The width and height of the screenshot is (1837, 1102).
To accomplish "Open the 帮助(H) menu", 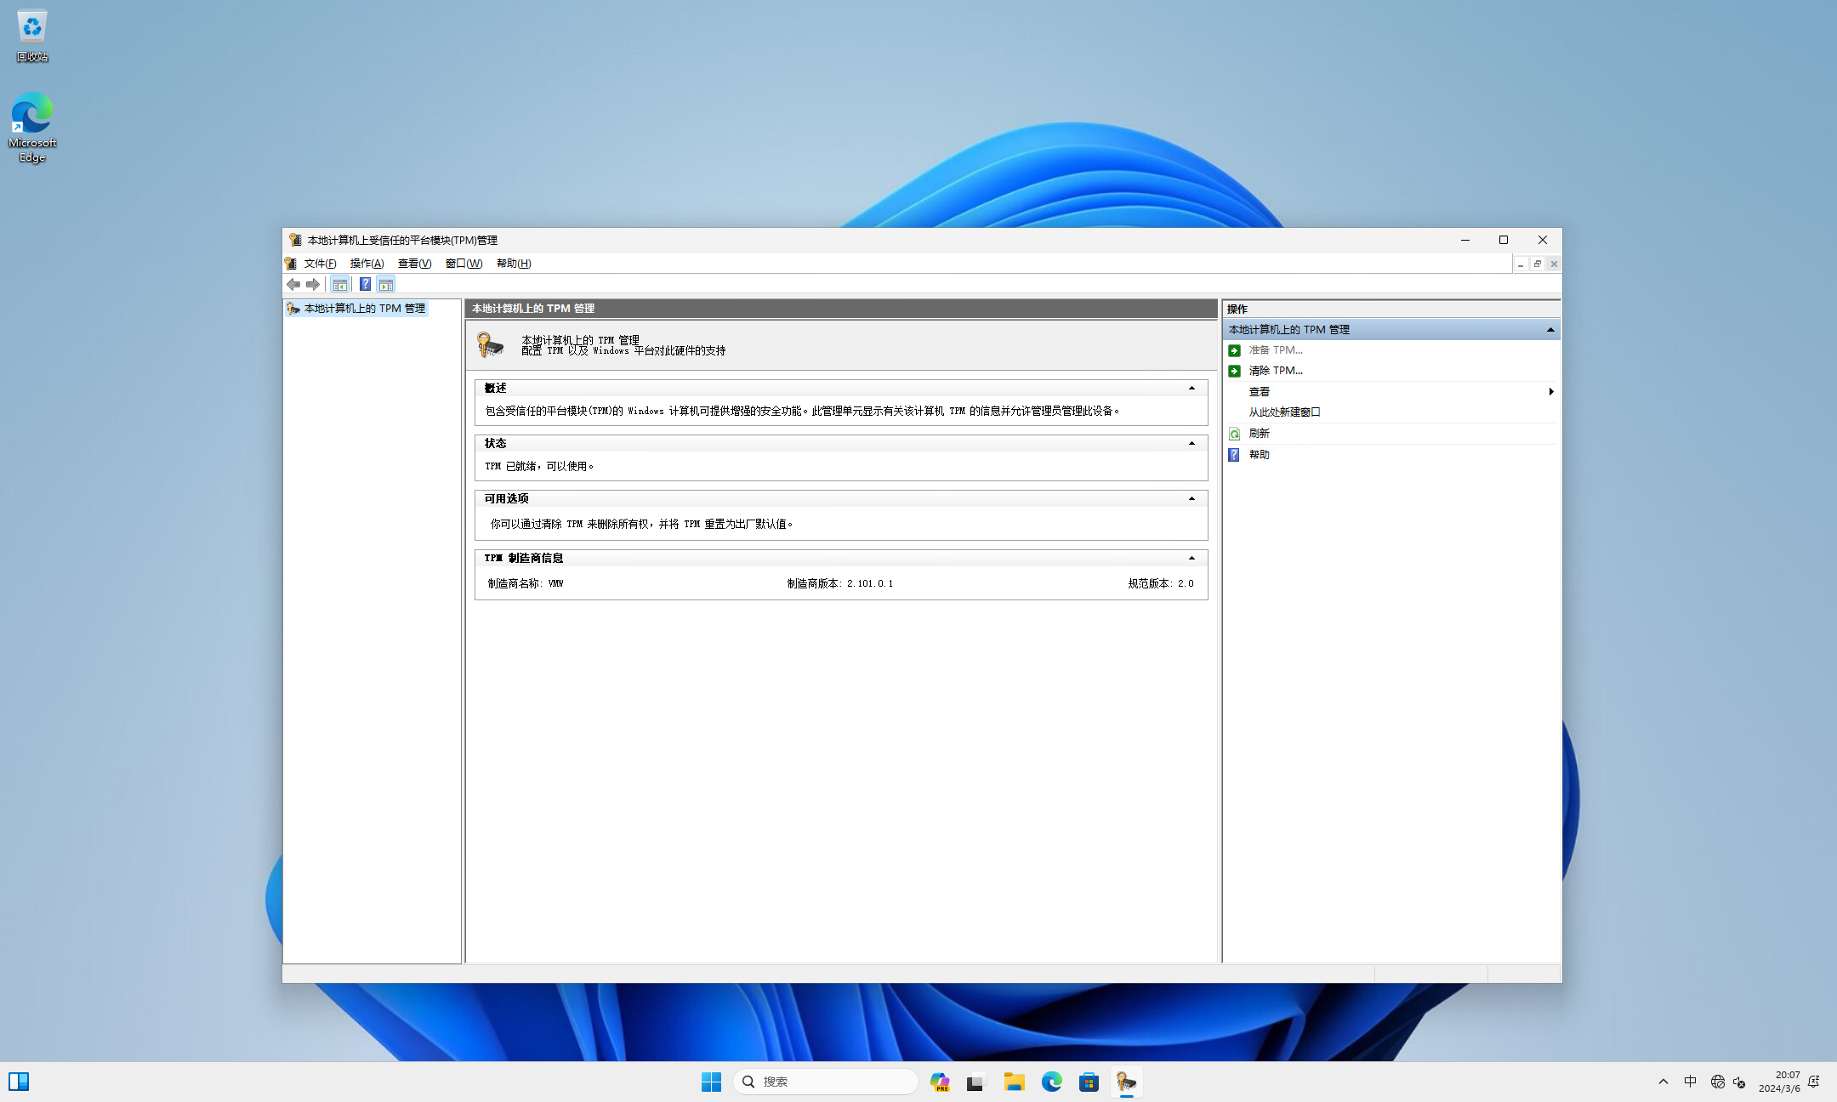I will (514, 264).
